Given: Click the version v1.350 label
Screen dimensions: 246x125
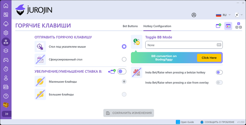Looking at the screenshot, I should (x=241, y=122).
